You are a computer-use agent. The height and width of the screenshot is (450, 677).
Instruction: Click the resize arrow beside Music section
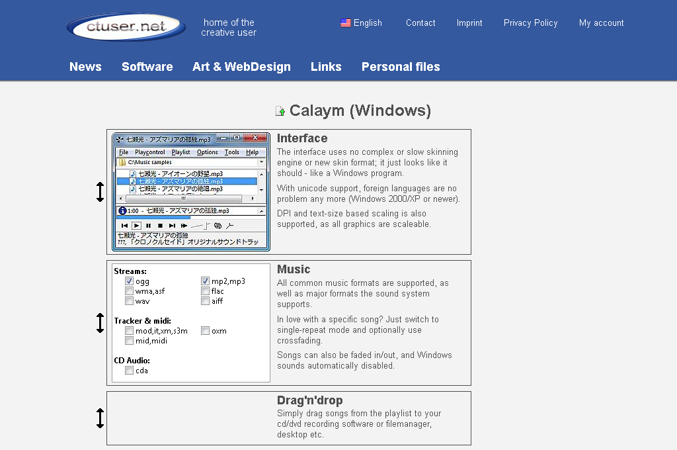tap(100, 323)
